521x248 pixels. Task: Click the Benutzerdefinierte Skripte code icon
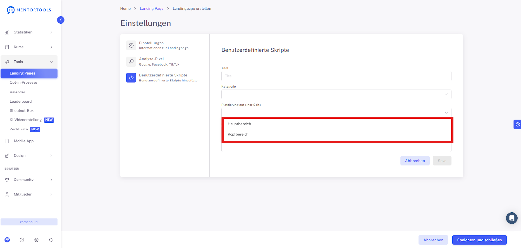131,78
